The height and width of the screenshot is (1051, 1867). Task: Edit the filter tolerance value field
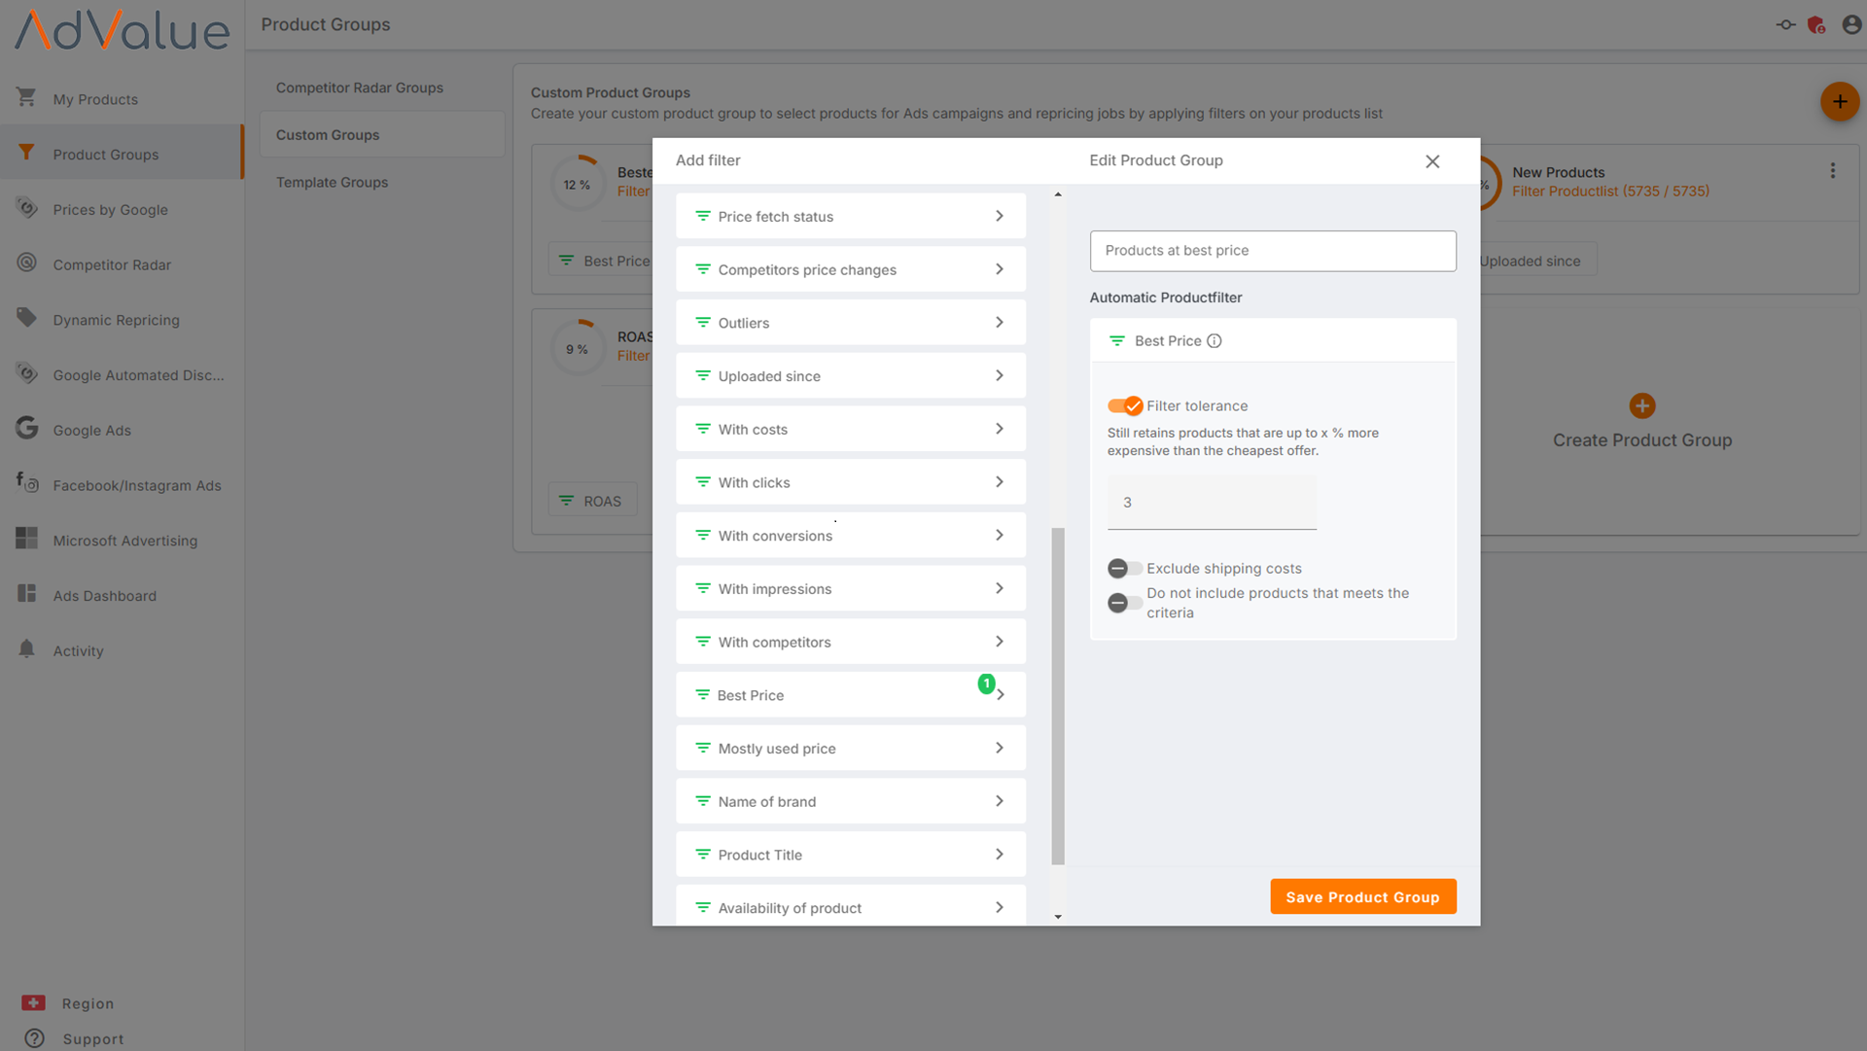click(x=1212, y=501)
